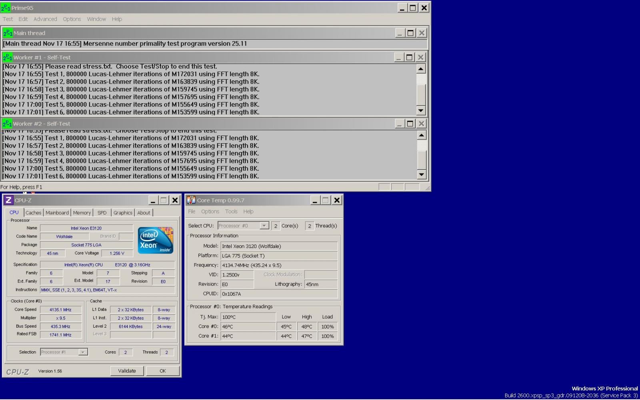Click the Code Name value 'Wolfdale'
This screenshot has width=640, height=400.
[x=64, y=236]
